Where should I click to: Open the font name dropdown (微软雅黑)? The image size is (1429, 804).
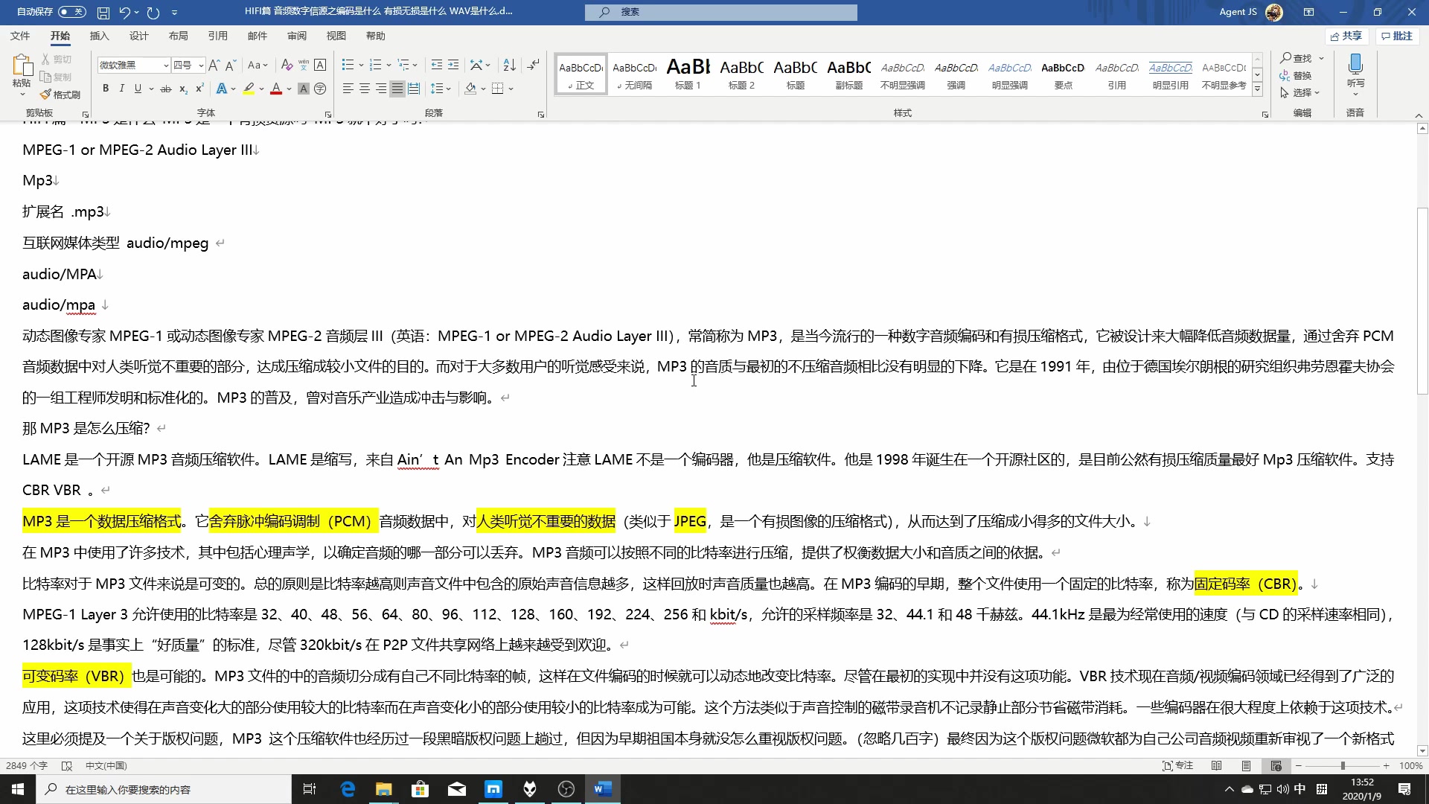click(x=166, y=66)
